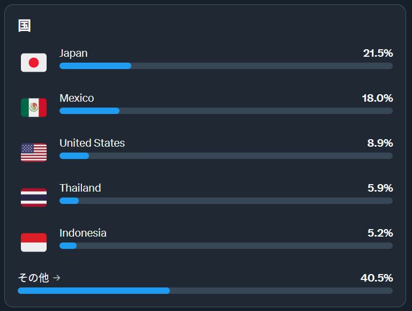Click the 21.5% Japan percentage
Image resolution: width=412 pixels, height=311 pixels.
coord(378,53)
